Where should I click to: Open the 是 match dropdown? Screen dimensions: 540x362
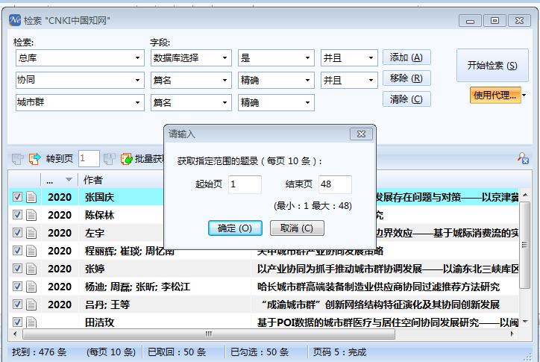pyautogui.click(x=307, y=58)
